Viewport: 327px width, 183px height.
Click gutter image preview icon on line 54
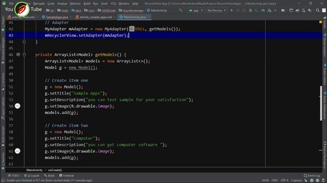[17, 106]
